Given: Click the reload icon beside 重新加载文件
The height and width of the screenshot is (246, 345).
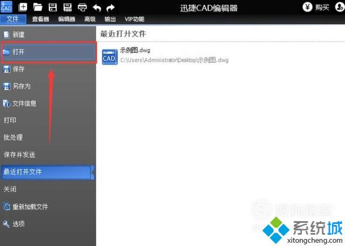Looking at the screenshot, I should pyautogui.click(x=6, y=207).
